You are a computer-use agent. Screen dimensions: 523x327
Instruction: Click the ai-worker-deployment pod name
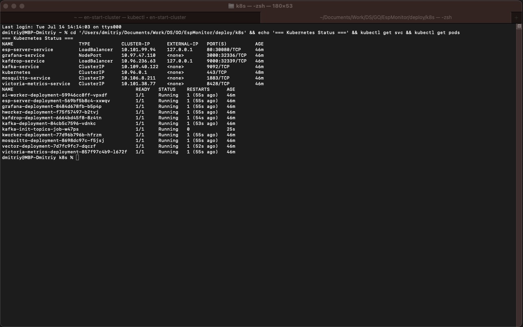54,95
